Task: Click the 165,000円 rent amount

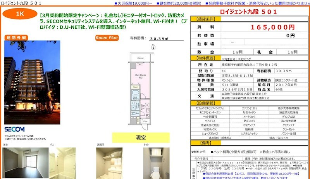Action: 273,28
